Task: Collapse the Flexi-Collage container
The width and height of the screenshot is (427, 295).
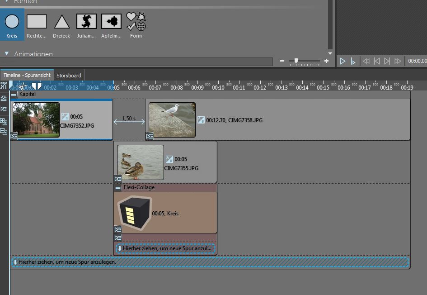Action: point(118,187)
